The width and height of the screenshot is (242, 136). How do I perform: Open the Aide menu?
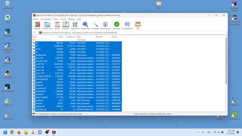click(x=79, y=19)
